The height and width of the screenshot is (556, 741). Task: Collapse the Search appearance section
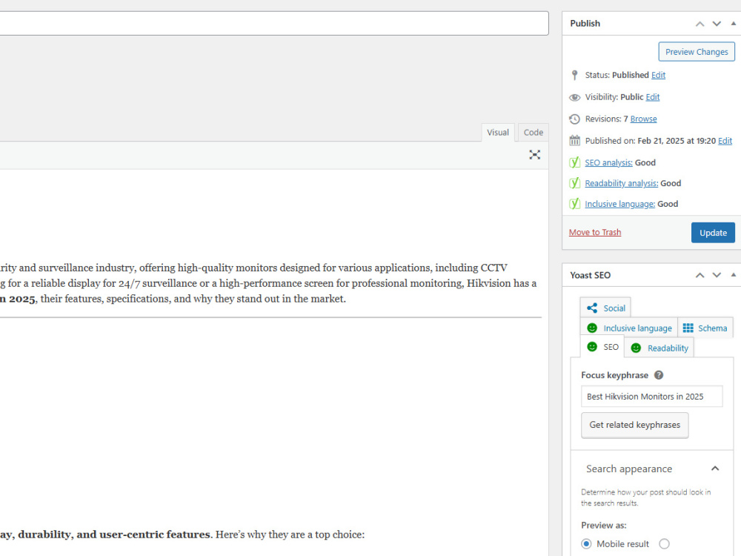click(715, 469)
